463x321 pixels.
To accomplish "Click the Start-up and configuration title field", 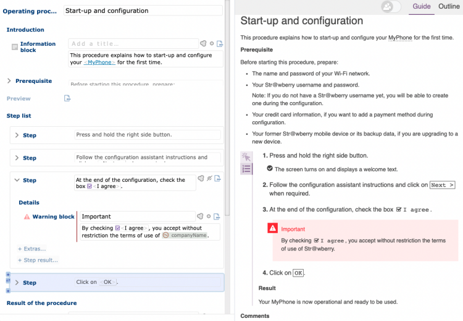I will (x=143, y=11).
